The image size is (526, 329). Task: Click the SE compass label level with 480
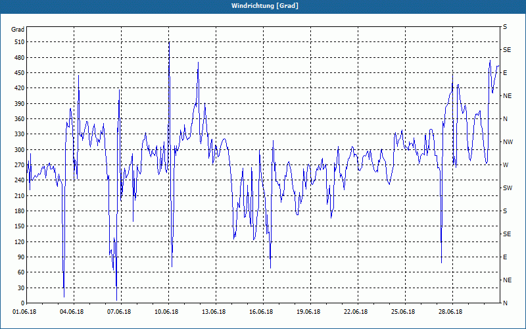coord(507,50)
